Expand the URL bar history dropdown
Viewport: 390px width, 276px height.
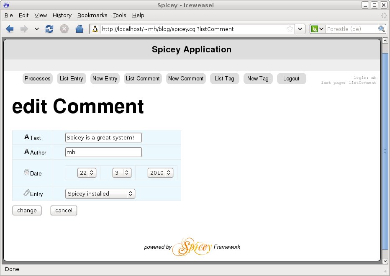click(x=300, y=29)
